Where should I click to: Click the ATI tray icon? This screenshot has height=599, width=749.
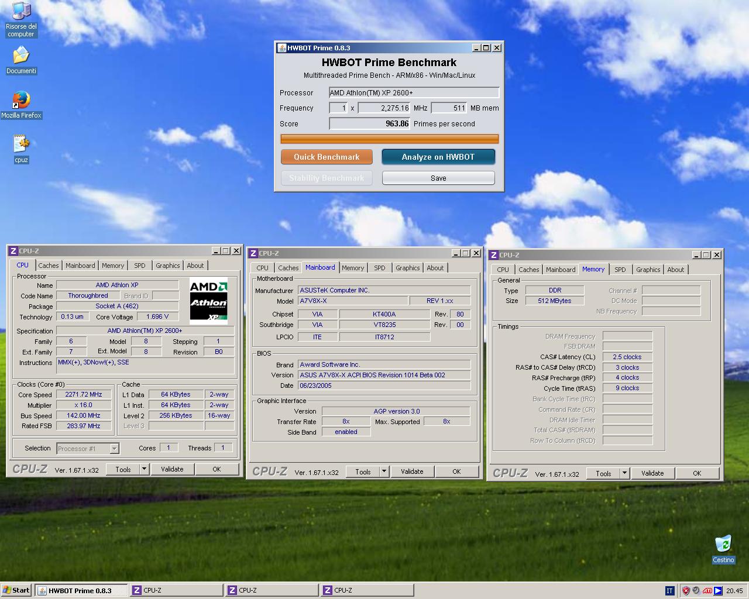[x=707, y=591]
